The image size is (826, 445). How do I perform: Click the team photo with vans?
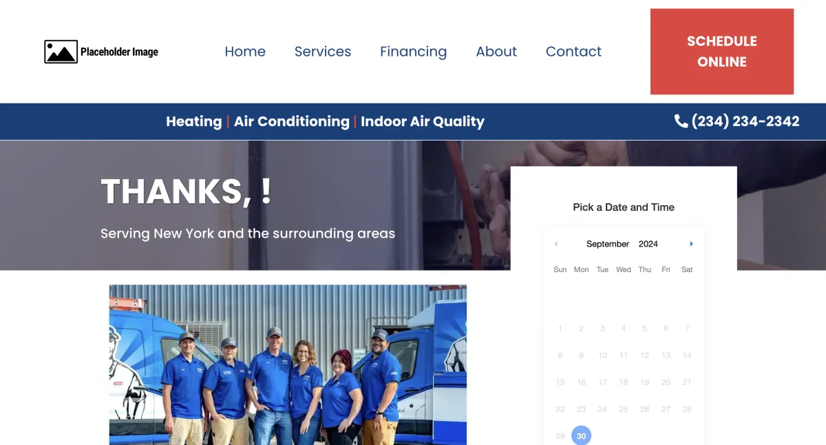(x=288, y=364)
